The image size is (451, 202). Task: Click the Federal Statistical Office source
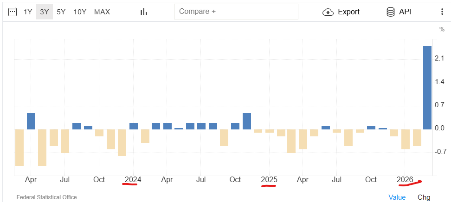click(x=46, y=197)
